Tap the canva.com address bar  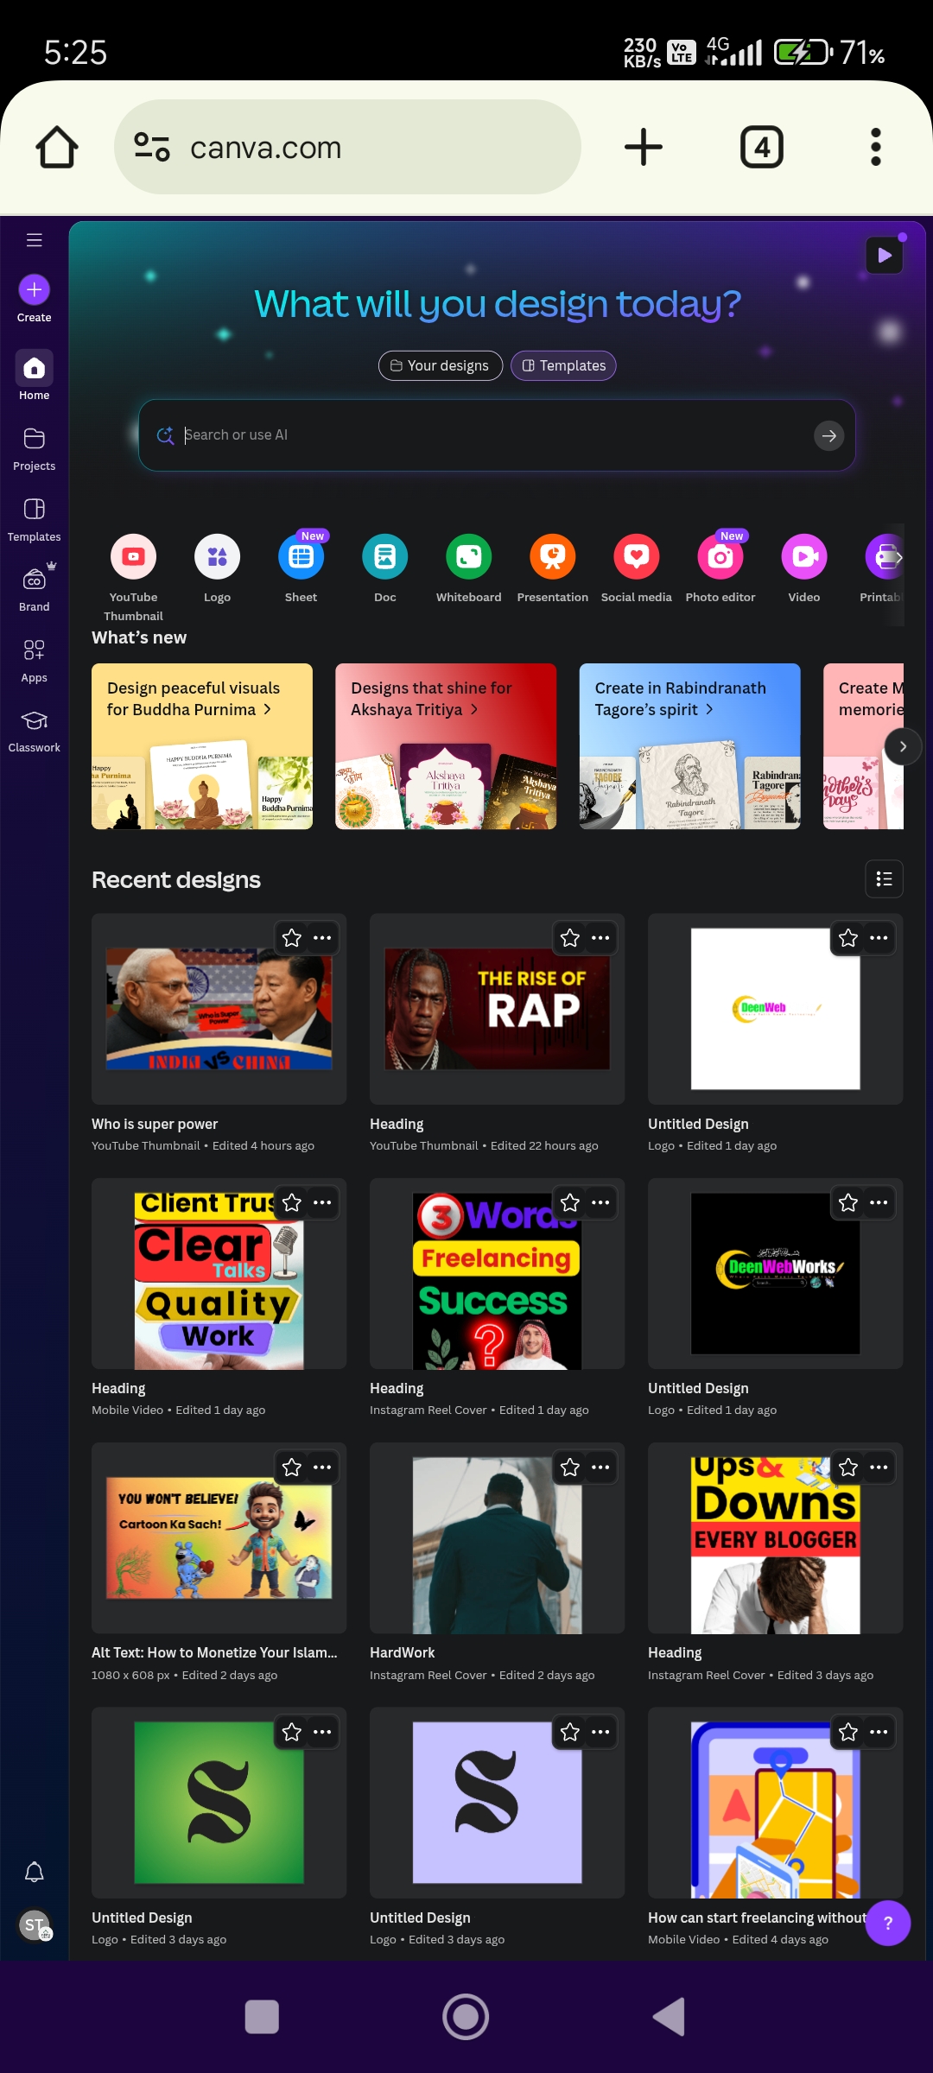347,147
